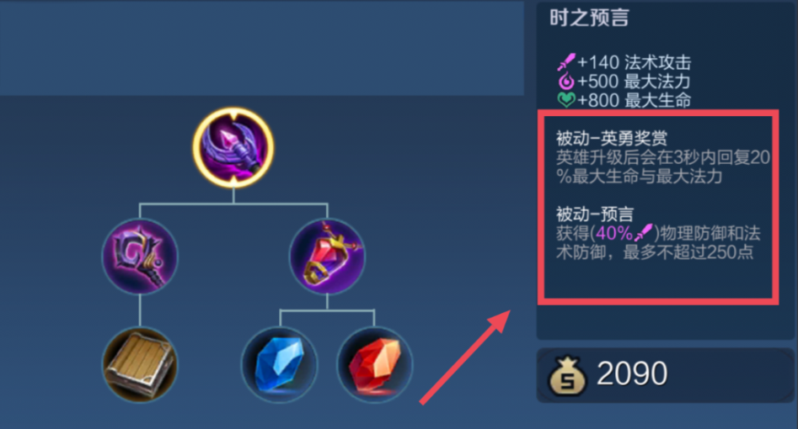Select the red gem item icon

[375, 364]
